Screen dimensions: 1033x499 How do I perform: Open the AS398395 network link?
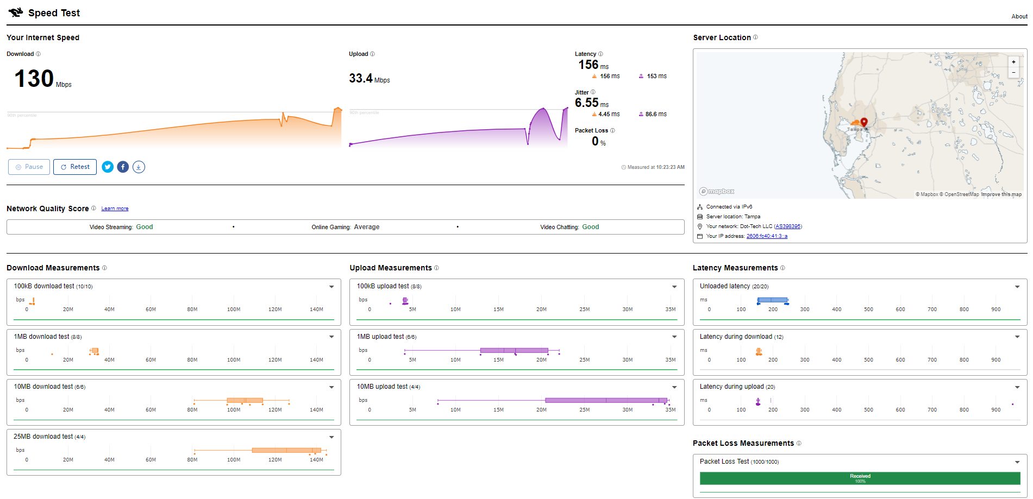coord(788,226)
